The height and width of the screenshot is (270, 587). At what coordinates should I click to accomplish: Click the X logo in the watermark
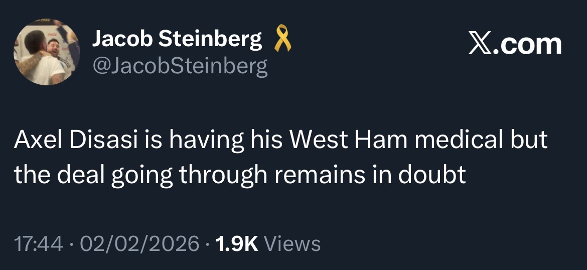(x=481, y=44)
